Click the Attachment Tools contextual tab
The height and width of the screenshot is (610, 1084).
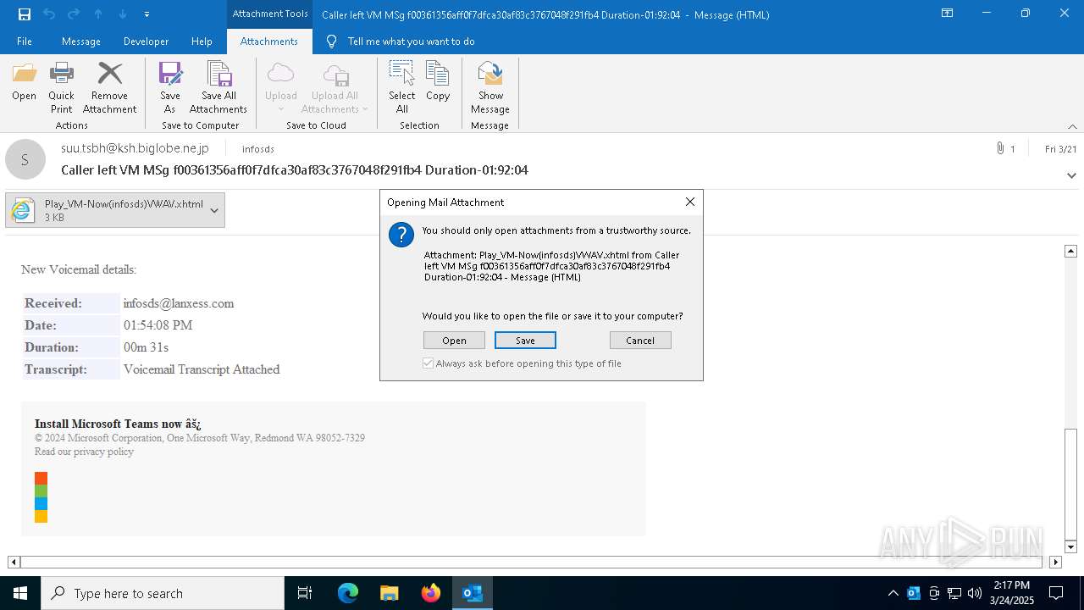270,14
